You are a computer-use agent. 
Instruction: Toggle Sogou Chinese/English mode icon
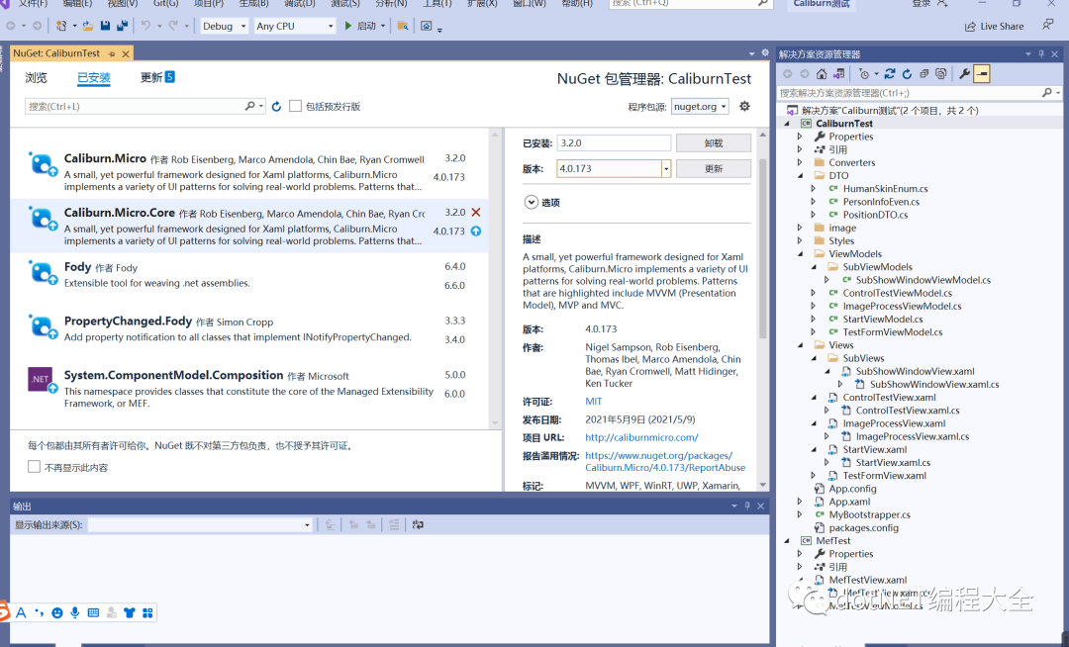click(x=21, y=613)
